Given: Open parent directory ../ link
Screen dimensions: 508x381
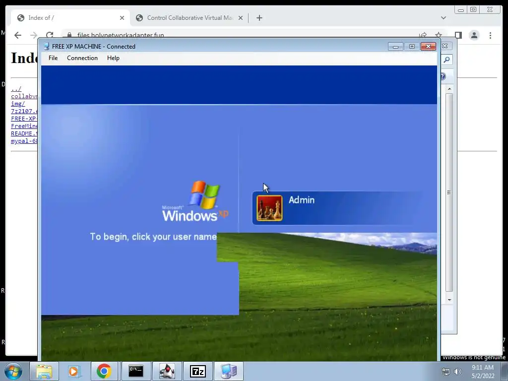Looking at the screenshot, I should 16,89.
